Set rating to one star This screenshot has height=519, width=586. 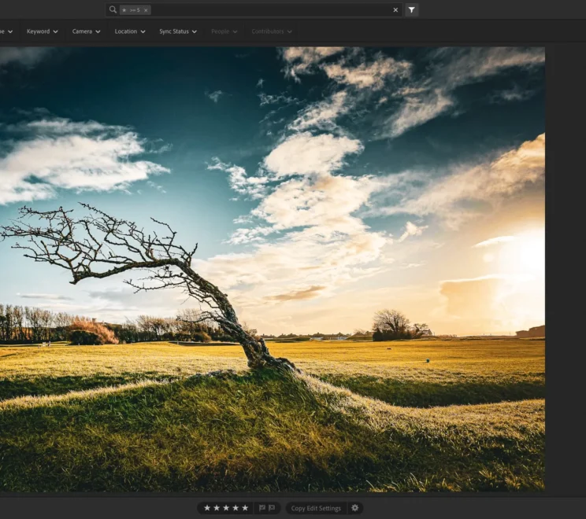tap(207, 508)
